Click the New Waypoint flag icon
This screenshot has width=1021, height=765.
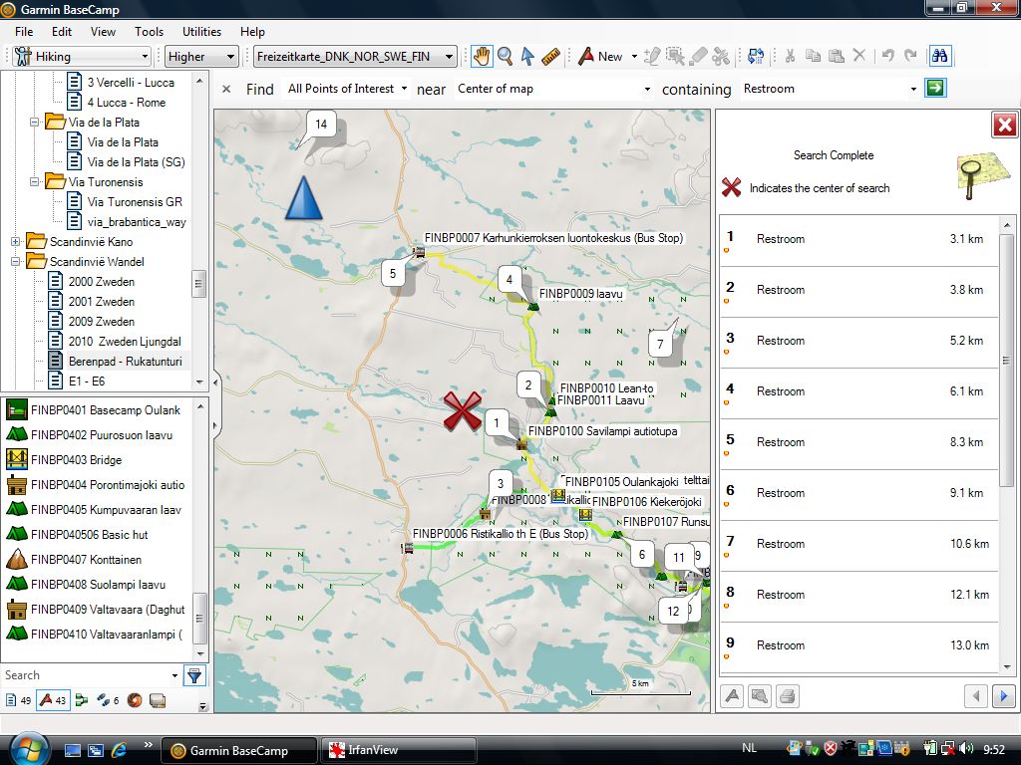[588, 57]
